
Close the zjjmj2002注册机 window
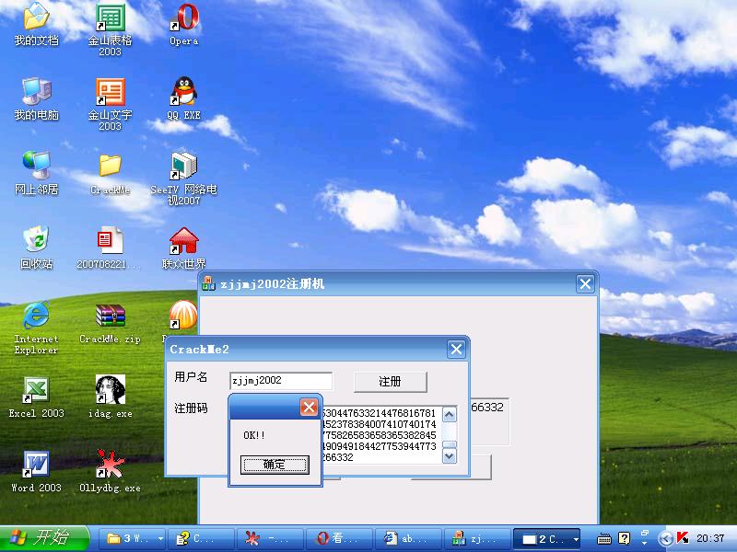[585, 283]
